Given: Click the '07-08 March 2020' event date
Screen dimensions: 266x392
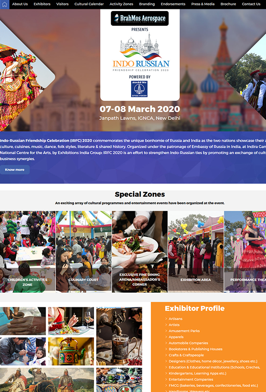Looking at the screenshot, I should [x=140, y=109].
